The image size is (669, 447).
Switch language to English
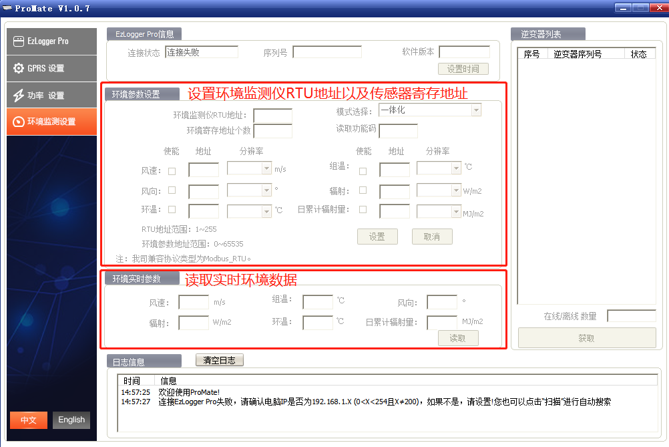[x=71, y=420]
